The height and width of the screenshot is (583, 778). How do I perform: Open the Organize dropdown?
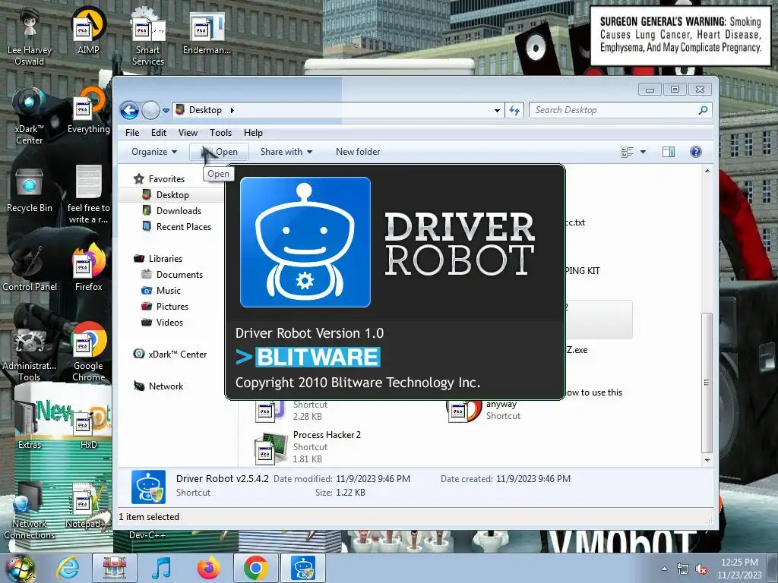pos(153,152)
